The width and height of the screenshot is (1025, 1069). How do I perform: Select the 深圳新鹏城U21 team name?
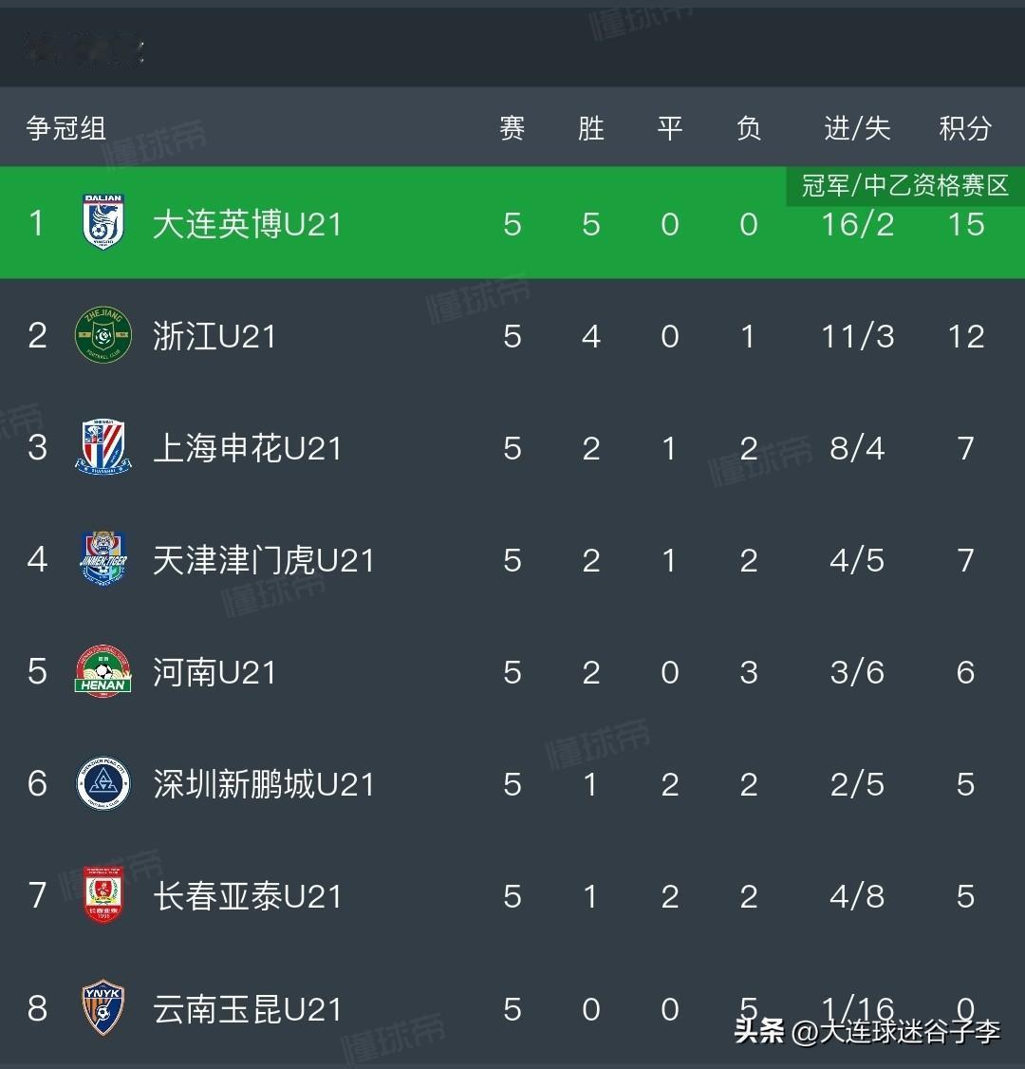(x=263, y=784)
